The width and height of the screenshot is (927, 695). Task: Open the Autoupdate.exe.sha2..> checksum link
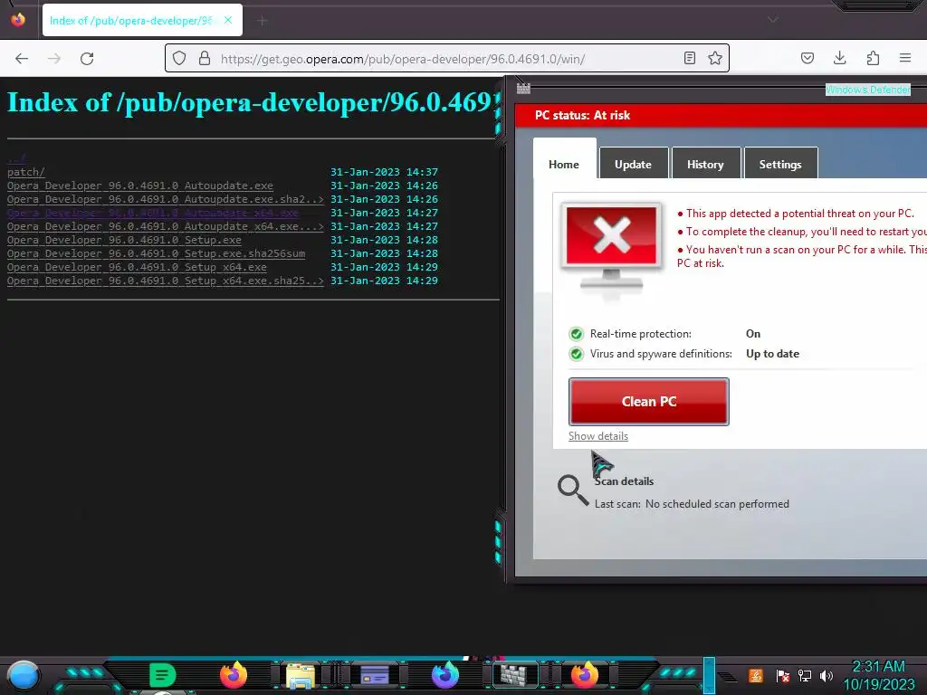(x=166, y=199)
